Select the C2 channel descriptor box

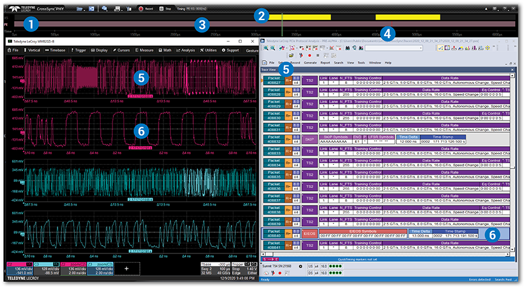[20, 269]
